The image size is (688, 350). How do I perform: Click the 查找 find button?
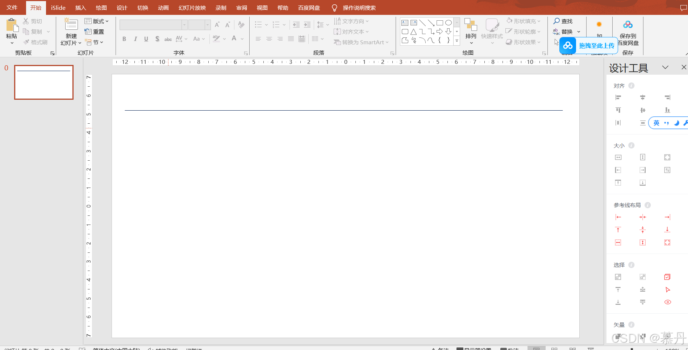pyautogui.click(x=563, y=21)
